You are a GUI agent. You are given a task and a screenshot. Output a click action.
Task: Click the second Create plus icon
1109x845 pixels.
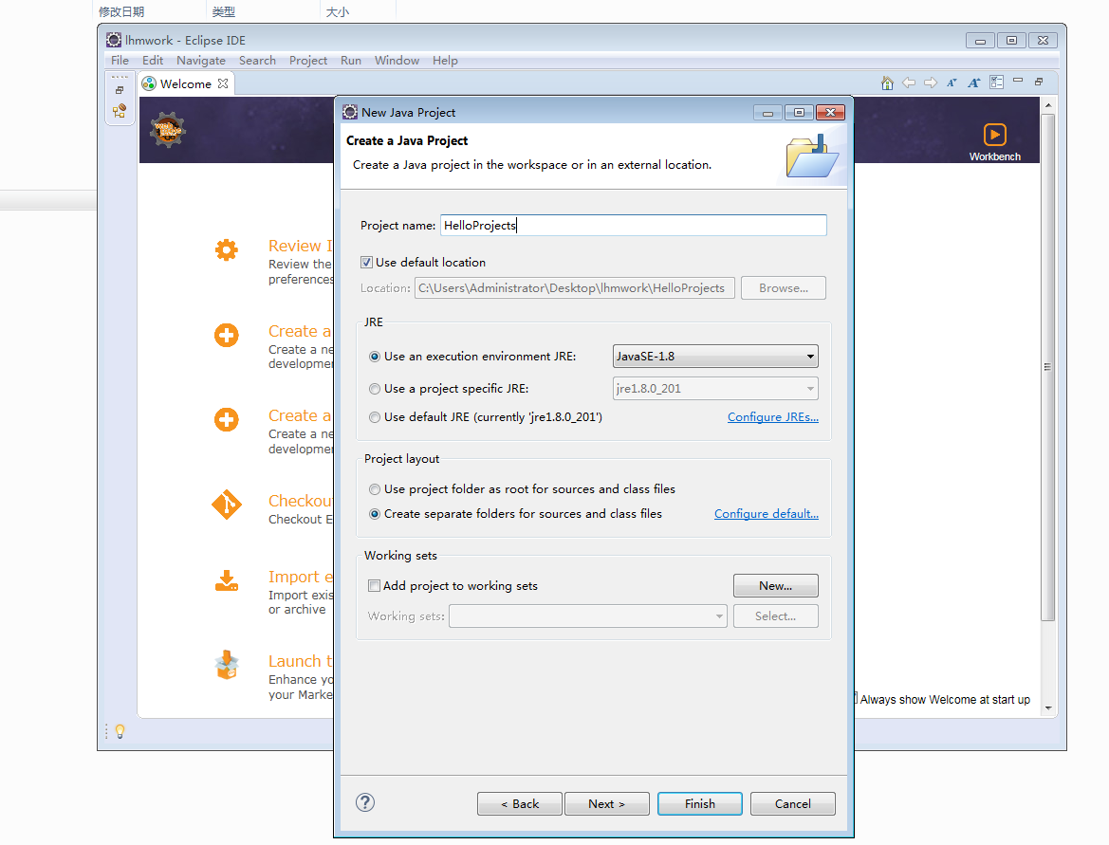[227, 420]
